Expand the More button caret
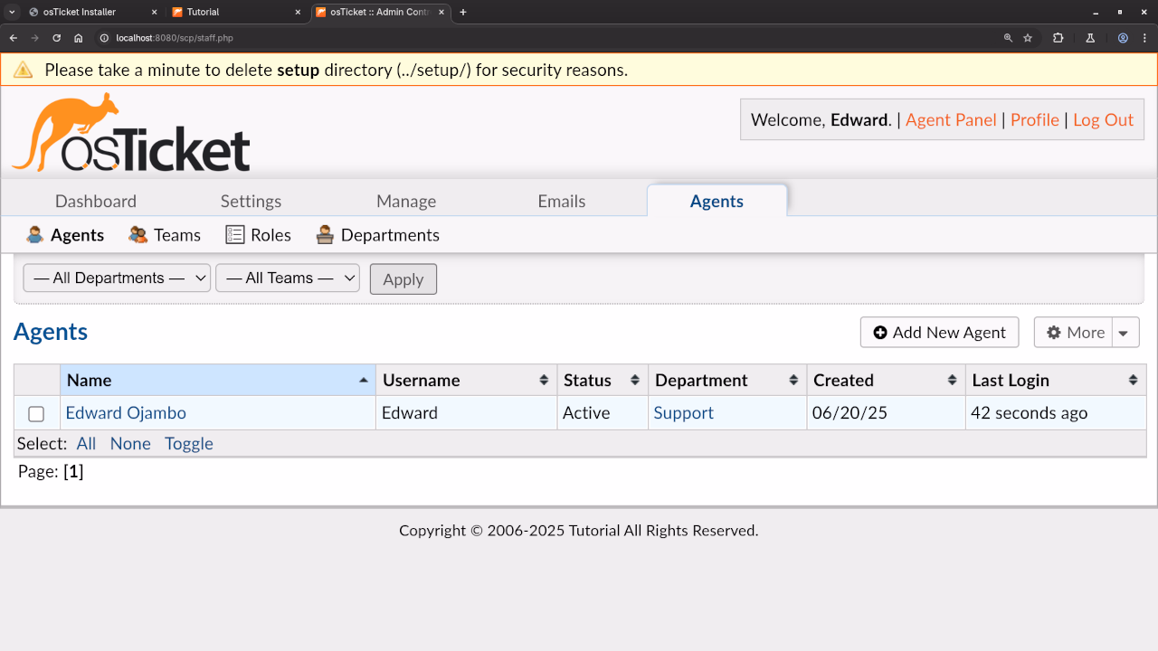1158x651 pixels. pyautogui.click(x=1123, y=333)
